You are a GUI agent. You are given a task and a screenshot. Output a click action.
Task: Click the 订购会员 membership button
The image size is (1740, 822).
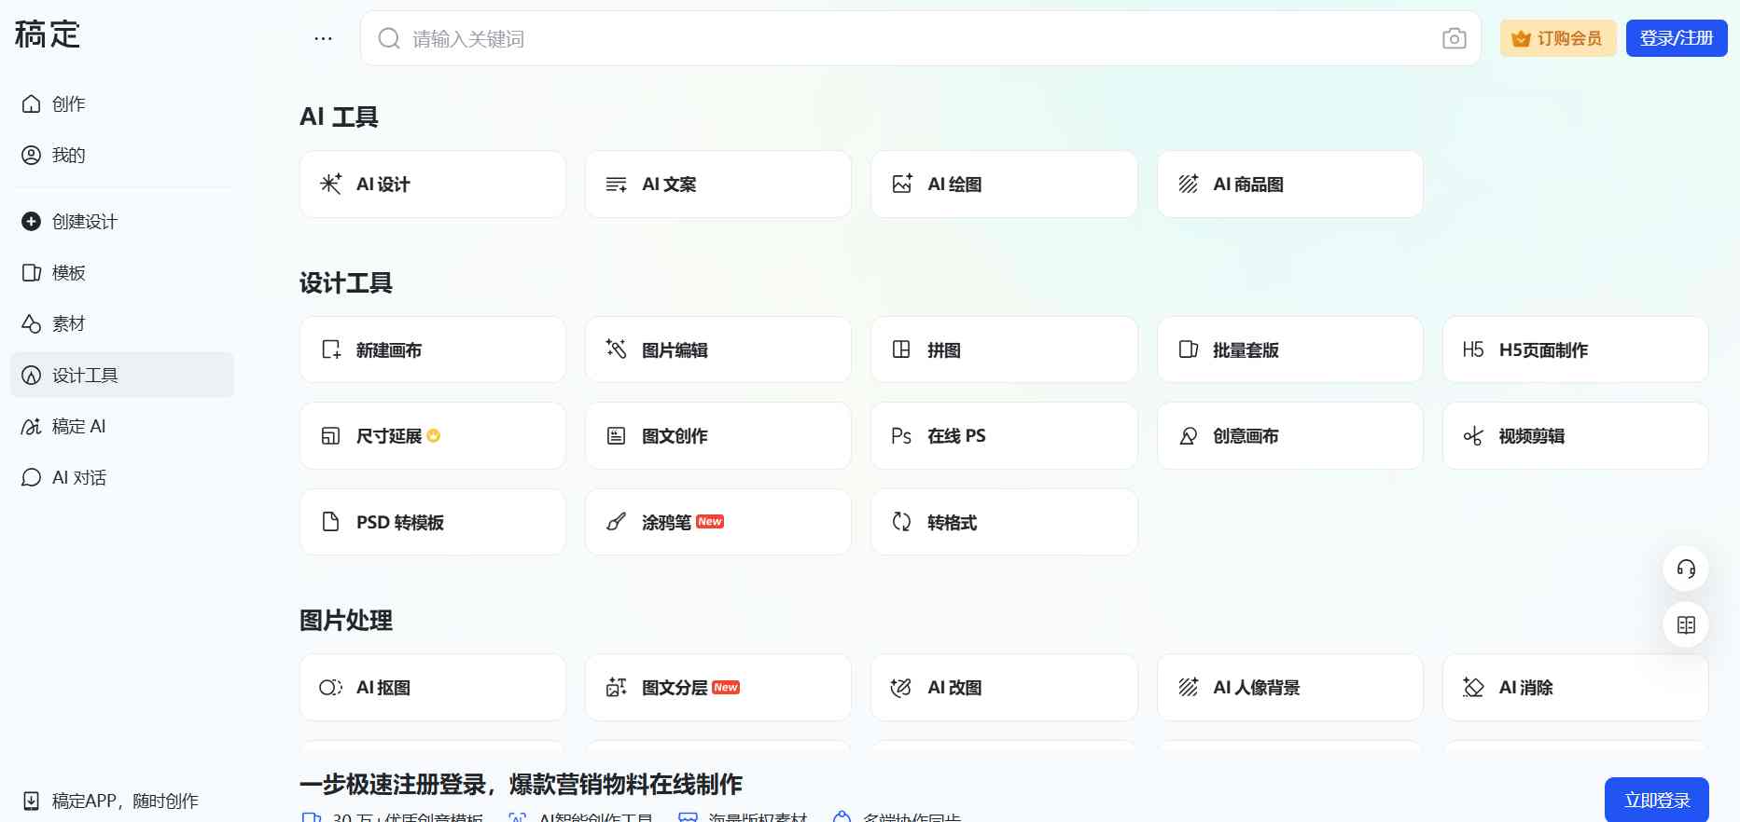pos(1557,38)
